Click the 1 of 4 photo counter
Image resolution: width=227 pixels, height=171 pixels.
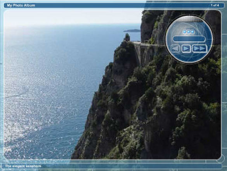pos(215,5)
